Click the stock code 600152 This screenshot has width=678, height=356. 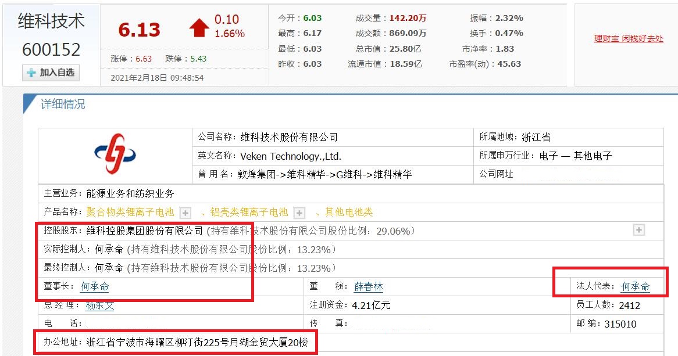point(51,50)
